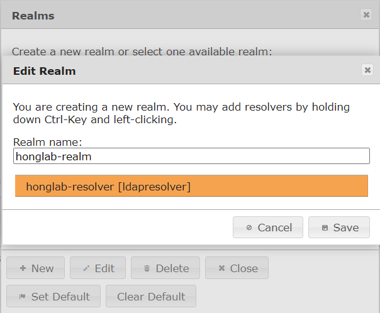Click Set Default in Realms window

tap(53, 296)
